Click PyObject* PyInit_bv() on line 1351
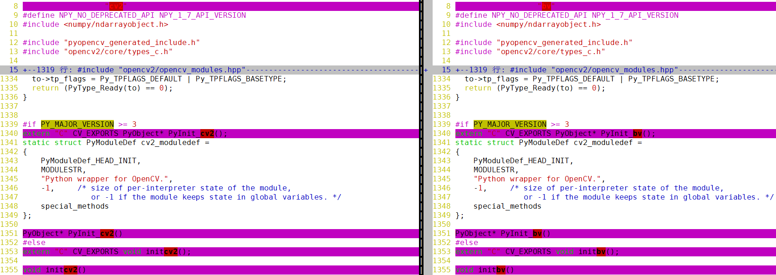Screen dimensions: 776x275 503,234
